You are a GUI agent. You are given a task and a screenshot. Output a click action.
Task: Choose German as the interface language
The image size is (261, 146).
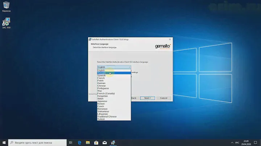click(101, 83)
